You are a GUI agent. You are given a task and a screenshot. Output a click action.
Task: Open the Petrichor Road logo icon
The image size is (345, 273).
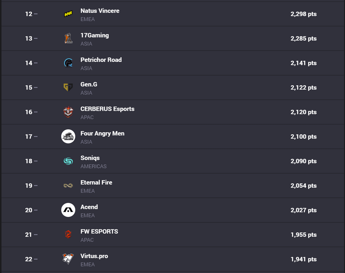pos(68,63)
